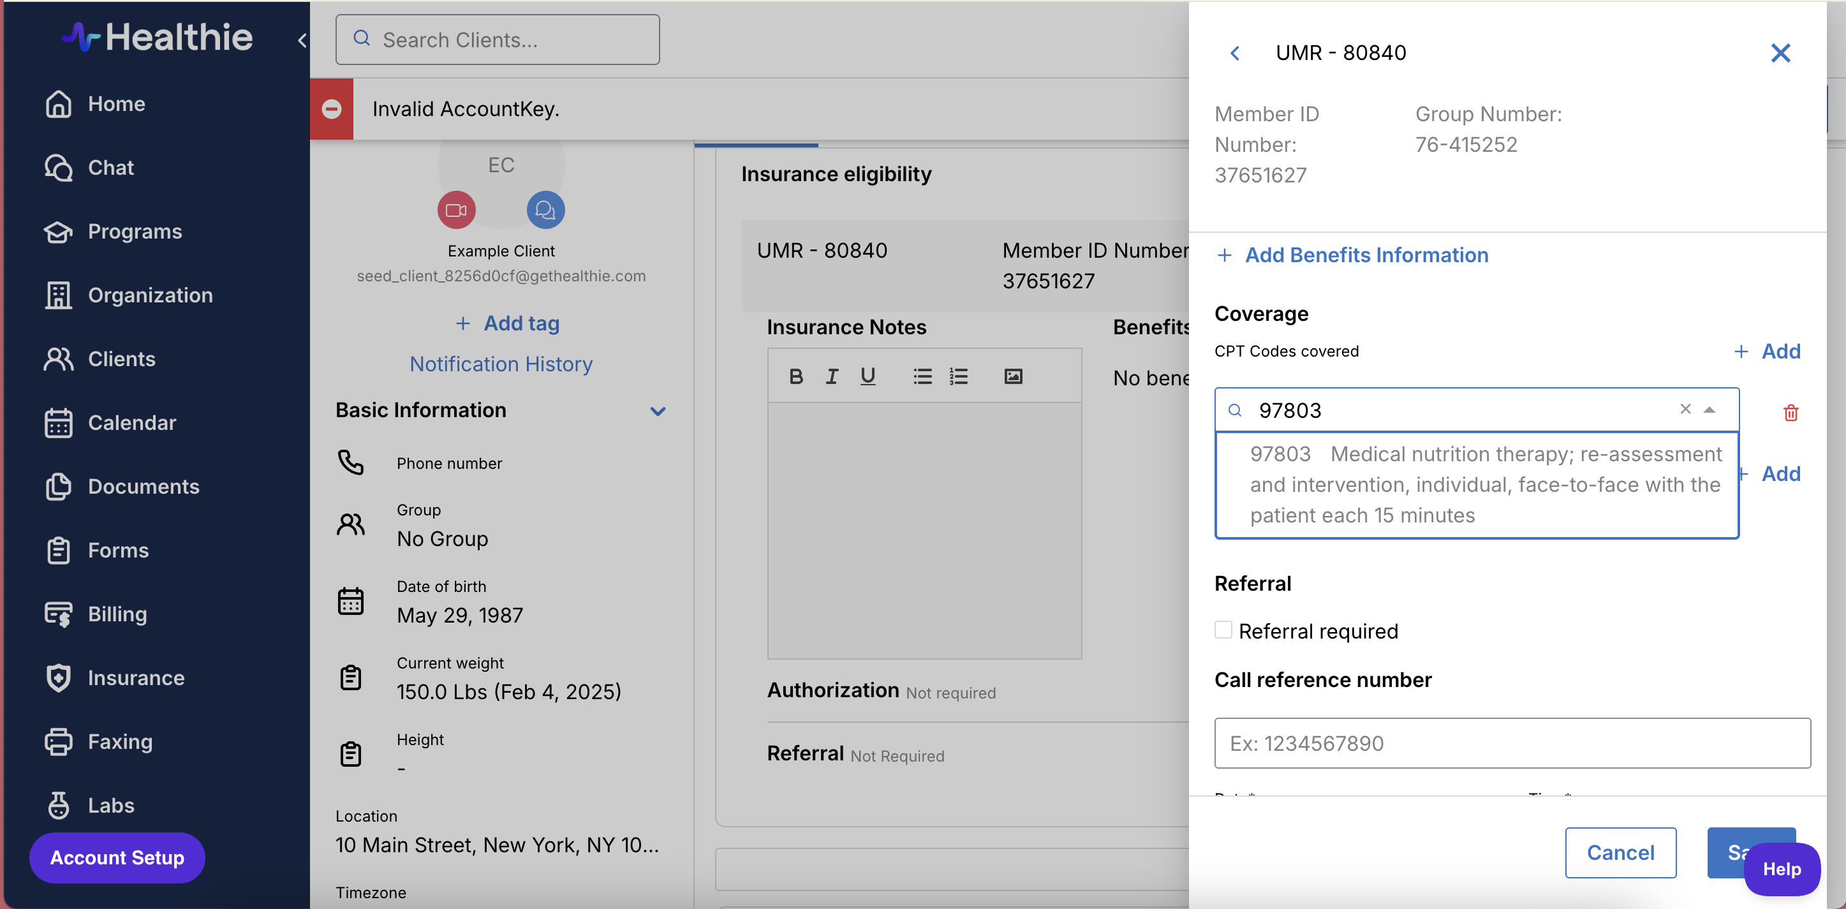The width and height of the screenshot is (1846, 909).
Task: Collapse the Basic Information section
Action: 657,411
